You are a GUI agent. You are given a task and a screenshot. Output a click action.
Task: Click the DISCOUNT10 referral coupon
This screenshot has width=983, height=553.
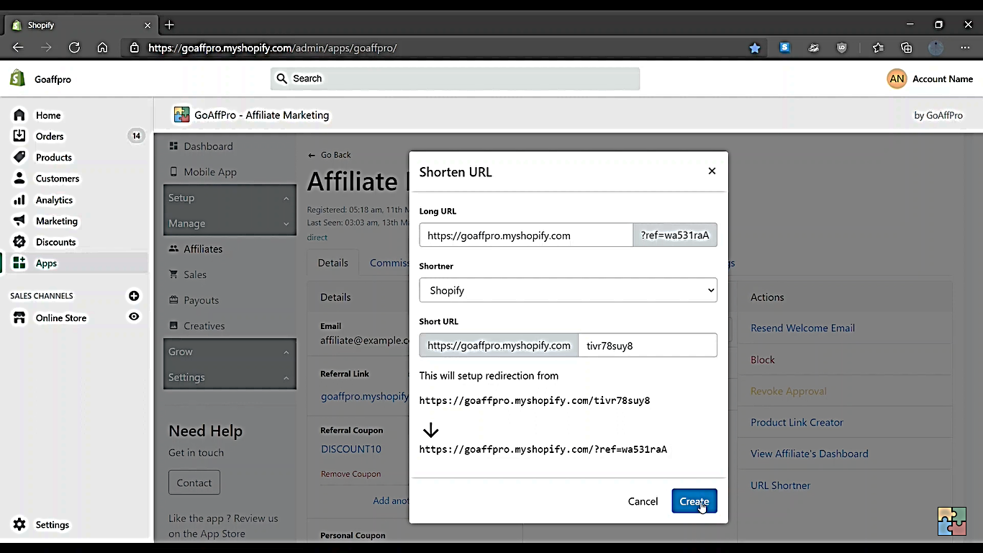tap(351, 449)
